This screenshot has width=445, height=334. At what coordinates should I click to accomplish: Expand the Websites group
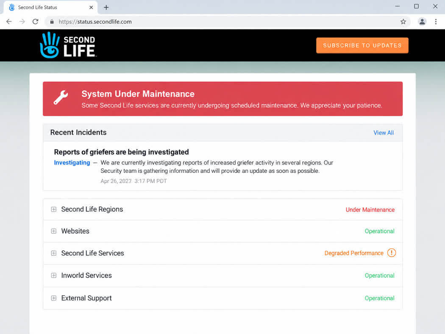click(x=54, y=231)
